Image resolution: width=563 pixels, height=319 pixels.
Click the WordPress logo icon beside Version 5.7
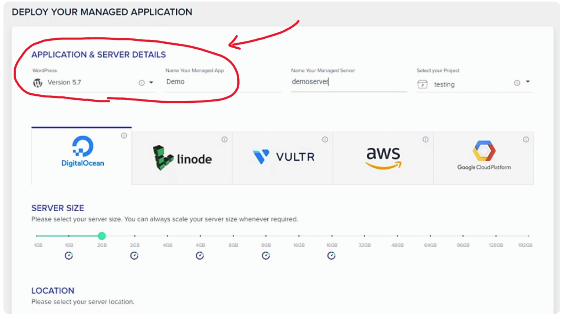[x=38, y=83]
